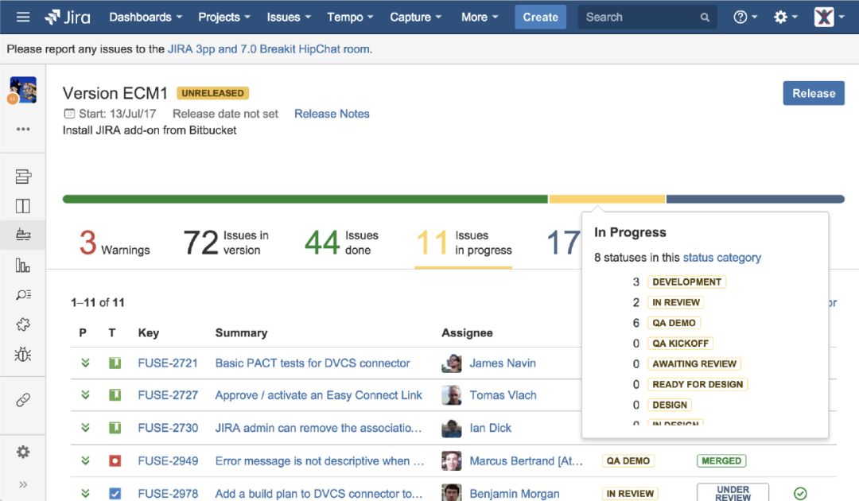Open project settings gear in sidebar

click(x=23, y=452)
